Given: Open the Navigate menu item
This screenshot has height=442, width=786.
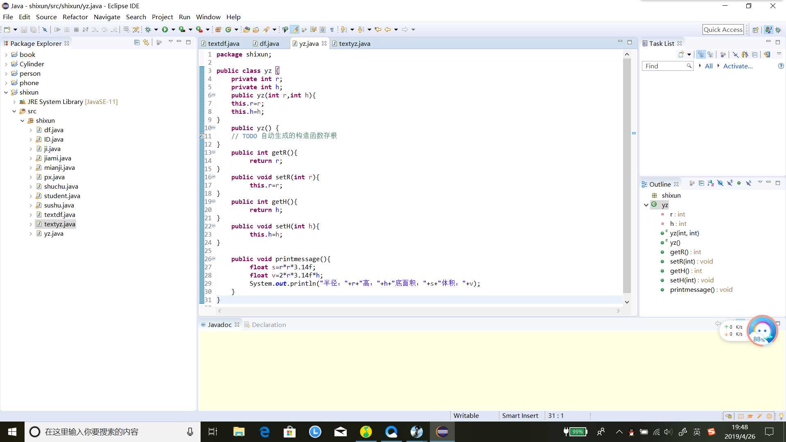Looking at the screenshot, I should (107, 17).
